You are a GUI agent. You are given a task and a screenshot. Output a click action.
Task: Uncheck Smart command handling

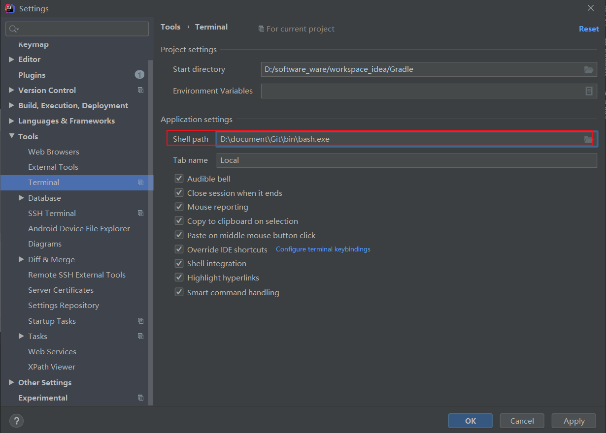(179, 292)
